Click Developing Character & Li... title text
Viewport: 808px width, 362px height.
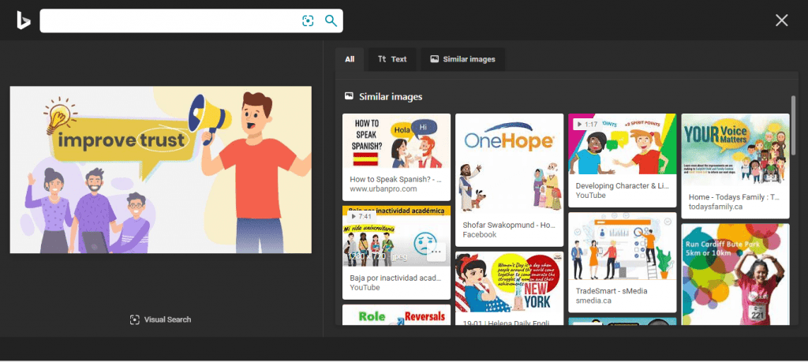click(x=622, y=185)
